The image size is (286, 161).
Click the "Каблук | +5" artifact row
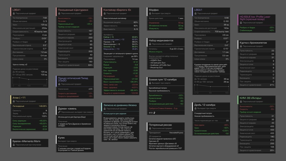120,37
